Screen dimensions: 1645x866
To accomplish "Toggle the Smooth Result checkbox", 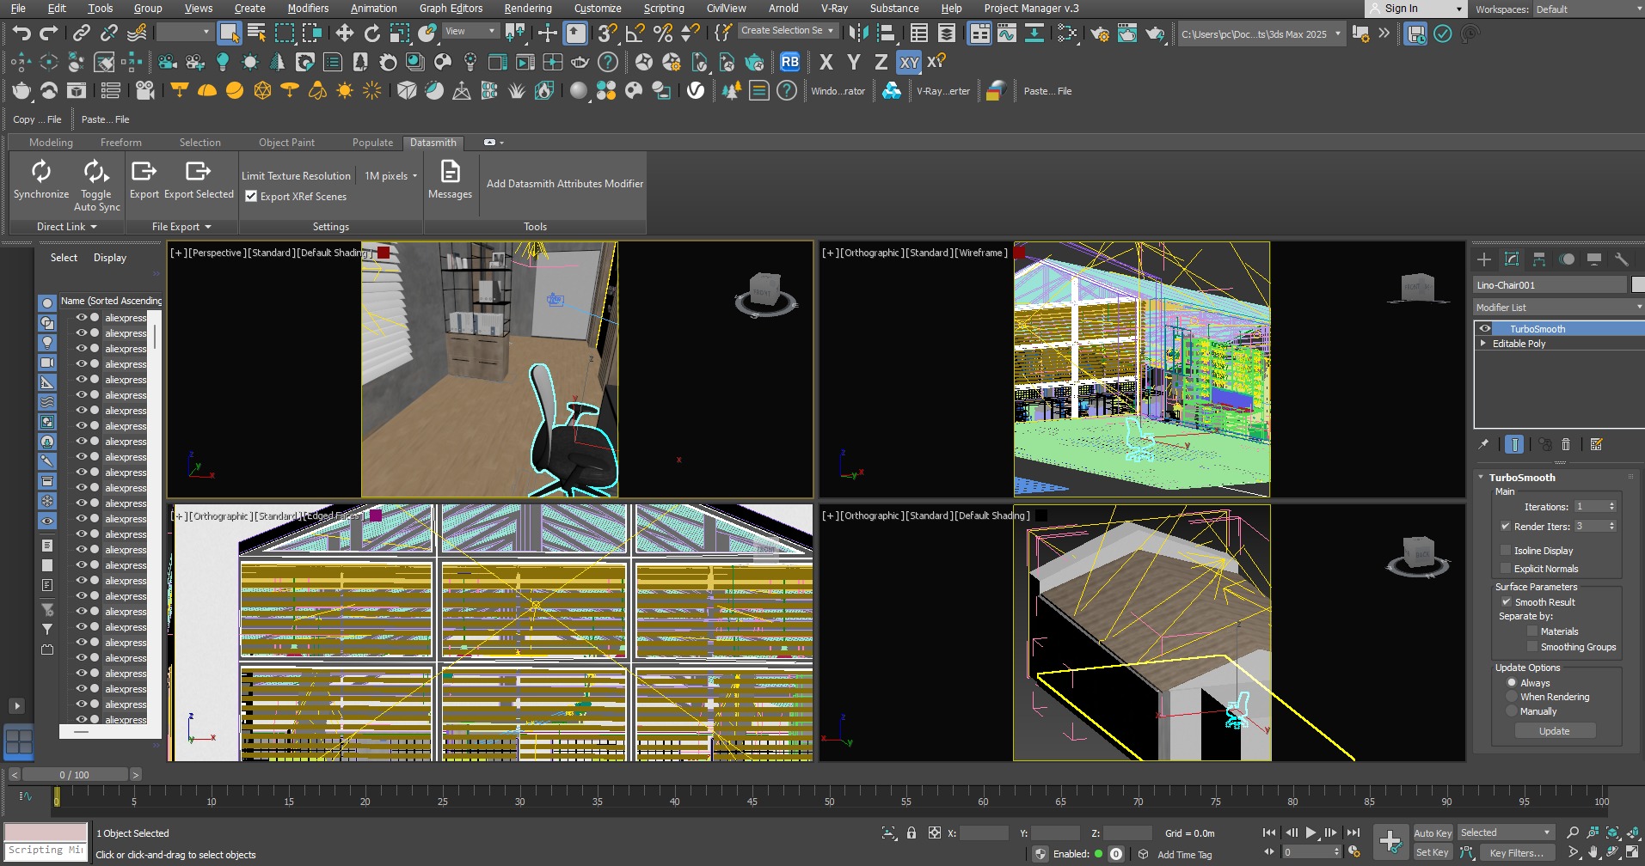I will tap(1507, 601).
